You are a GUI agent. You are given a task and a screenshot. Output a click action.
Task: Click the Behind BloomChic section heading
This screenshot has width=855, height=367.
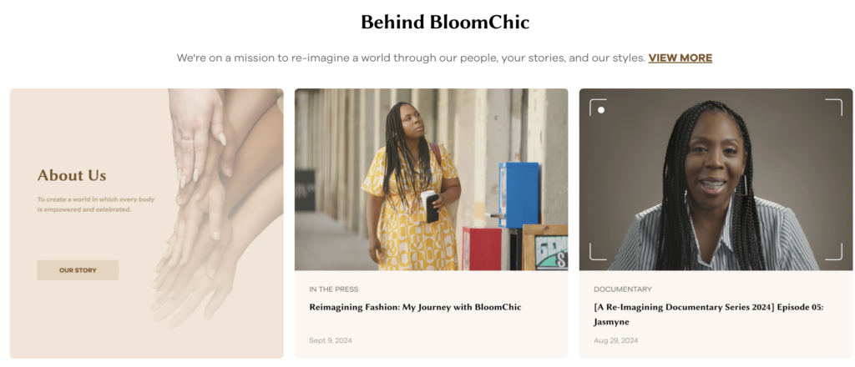point(445,23)
